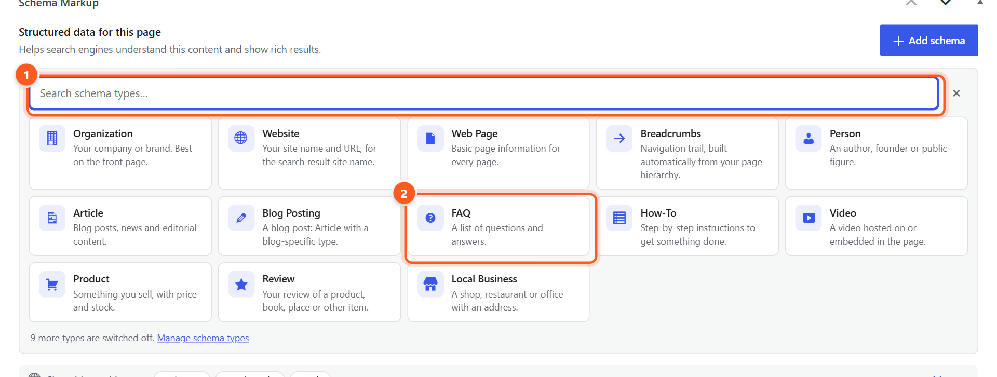Viewport: 997px width, 377px height.
Task: Click the How-To list icon
Action: pyautogui.click(x=619, y=218)
